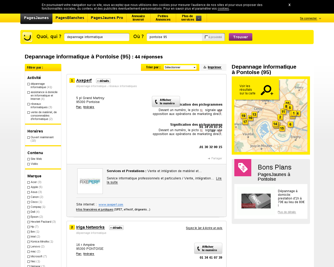This screenshot has width=334, height=267.
Task: Click map marker number 13
Action: coord(254,114)
